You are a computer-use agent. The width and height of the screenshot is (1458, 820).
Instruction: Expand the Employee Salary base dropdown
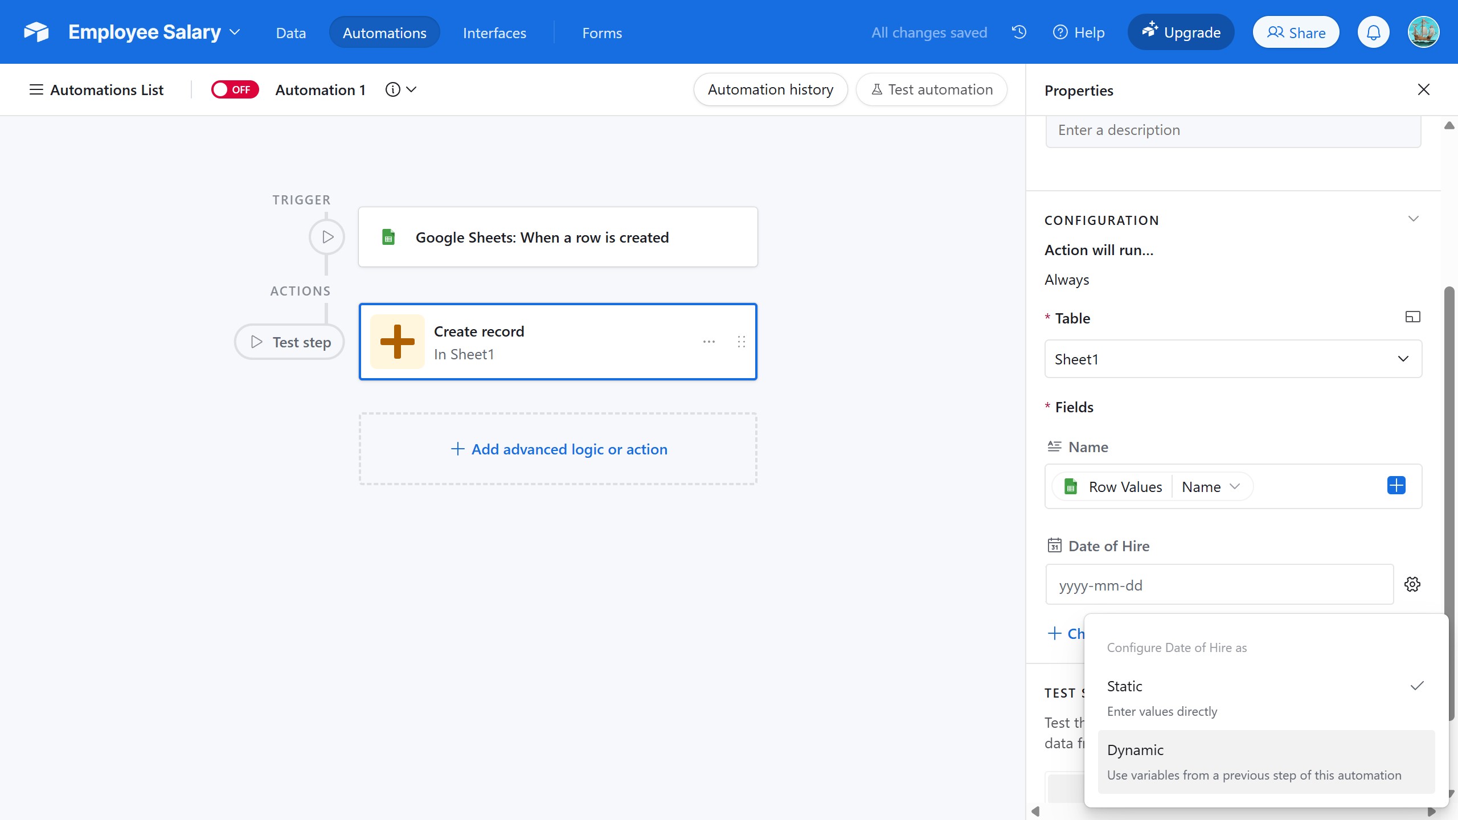tap(235, 32)
